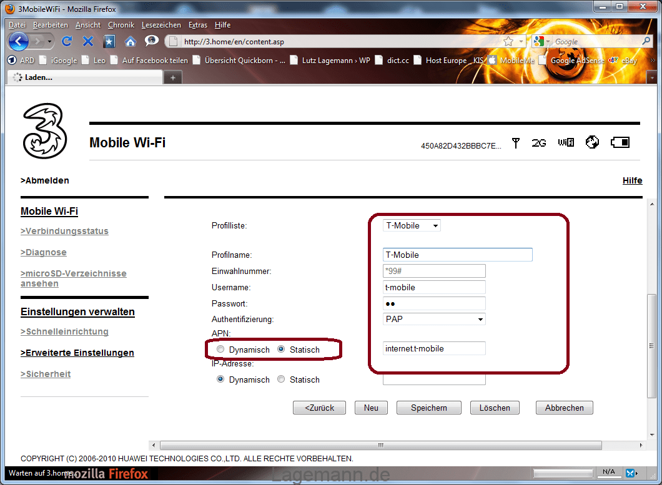Select IP-Adresse Statisch radio button
The height and width of the screenshot is (485, 662).
tap(281, 379)
